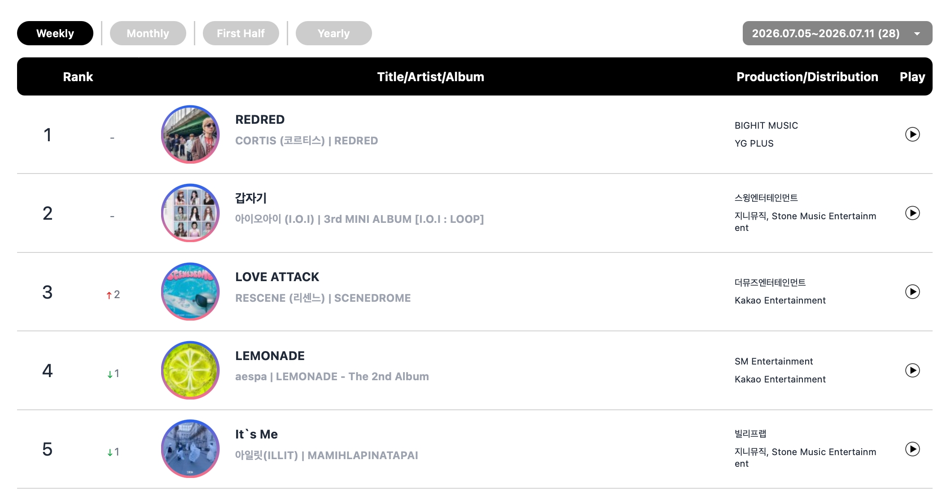Open the LEMONADE album cover thumbnail

[x=190, y=370]
